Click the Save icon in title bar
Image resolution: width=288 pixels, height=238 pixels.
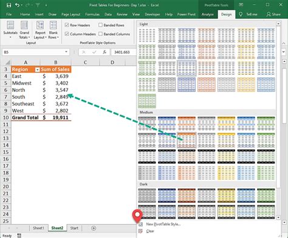(9, 5)
